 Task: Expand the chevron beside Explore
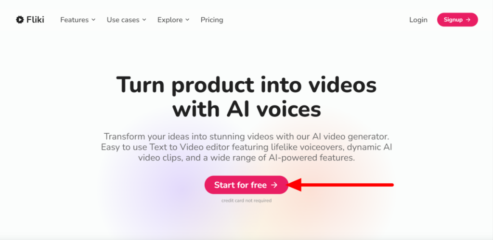coord(187,20)
